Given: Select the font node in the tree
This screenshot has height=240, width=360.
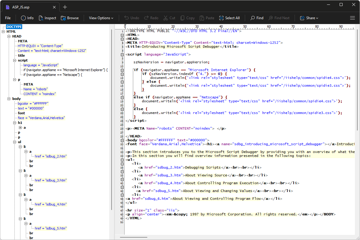Looking at the screenshot, I should 21,113.
